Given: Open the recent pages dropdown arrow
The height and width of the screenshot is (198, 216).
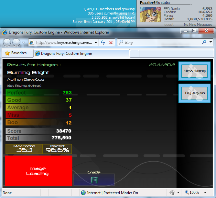Looking at the screenshot, I should coord(24,42).
